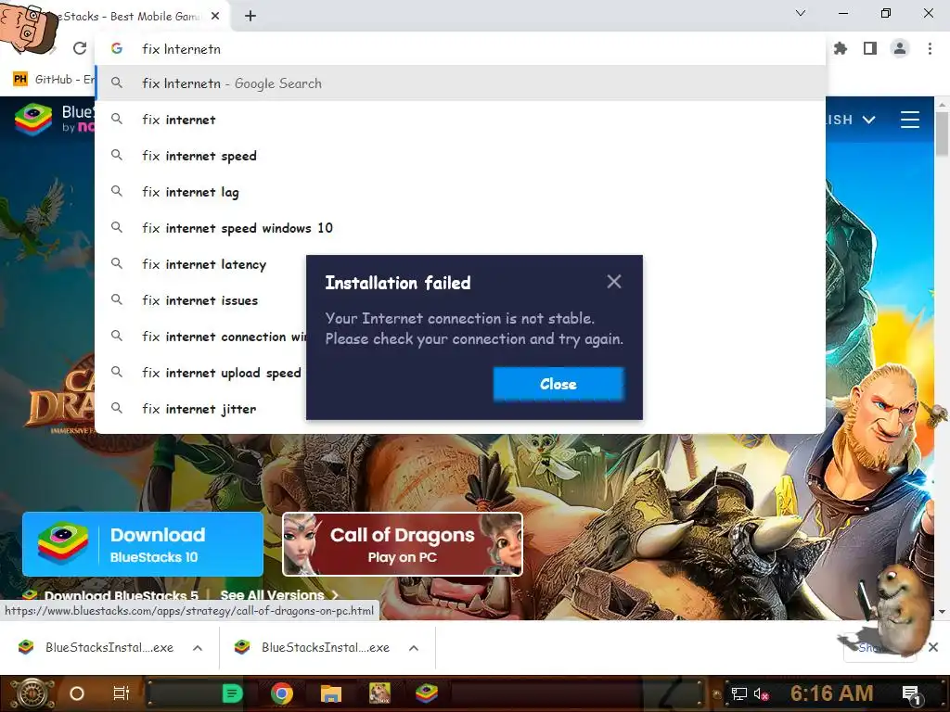Click search icon beside 'fix internet jitter'
The width and height of the screenshot is (950, 712).
(117, 408)
